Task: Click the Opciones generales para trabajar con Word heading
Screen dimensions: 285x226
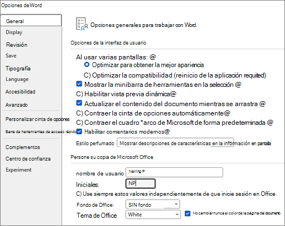Action: point(143,25)
